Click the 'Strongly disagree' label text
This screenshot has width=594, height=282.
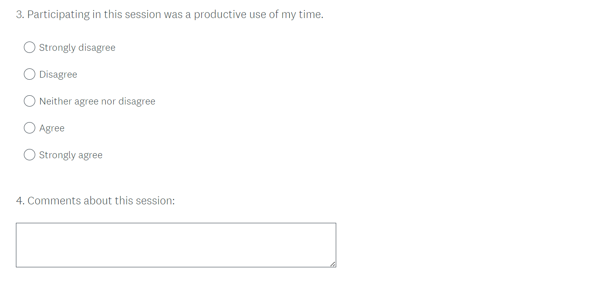coord(77,48)
